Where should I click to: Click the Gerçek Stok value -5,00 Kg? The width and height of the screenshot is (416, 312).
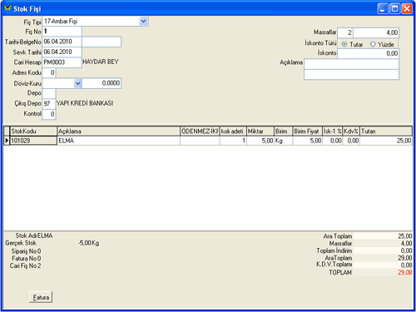[89, 243]
